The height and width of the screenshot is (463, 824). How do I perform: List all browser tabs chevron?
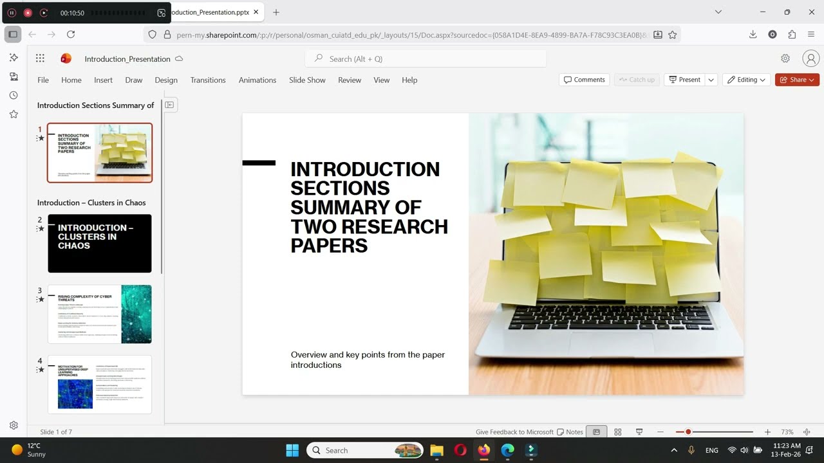718,12
